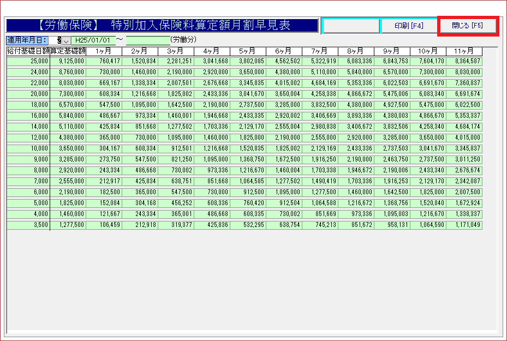
Task: Click the 9,125,000 base amount cell
Action: (x=68, y=61)
